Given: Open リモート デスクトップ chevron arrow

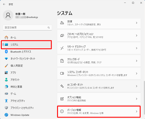Looking at the screenshot, I should click(137, 48).
